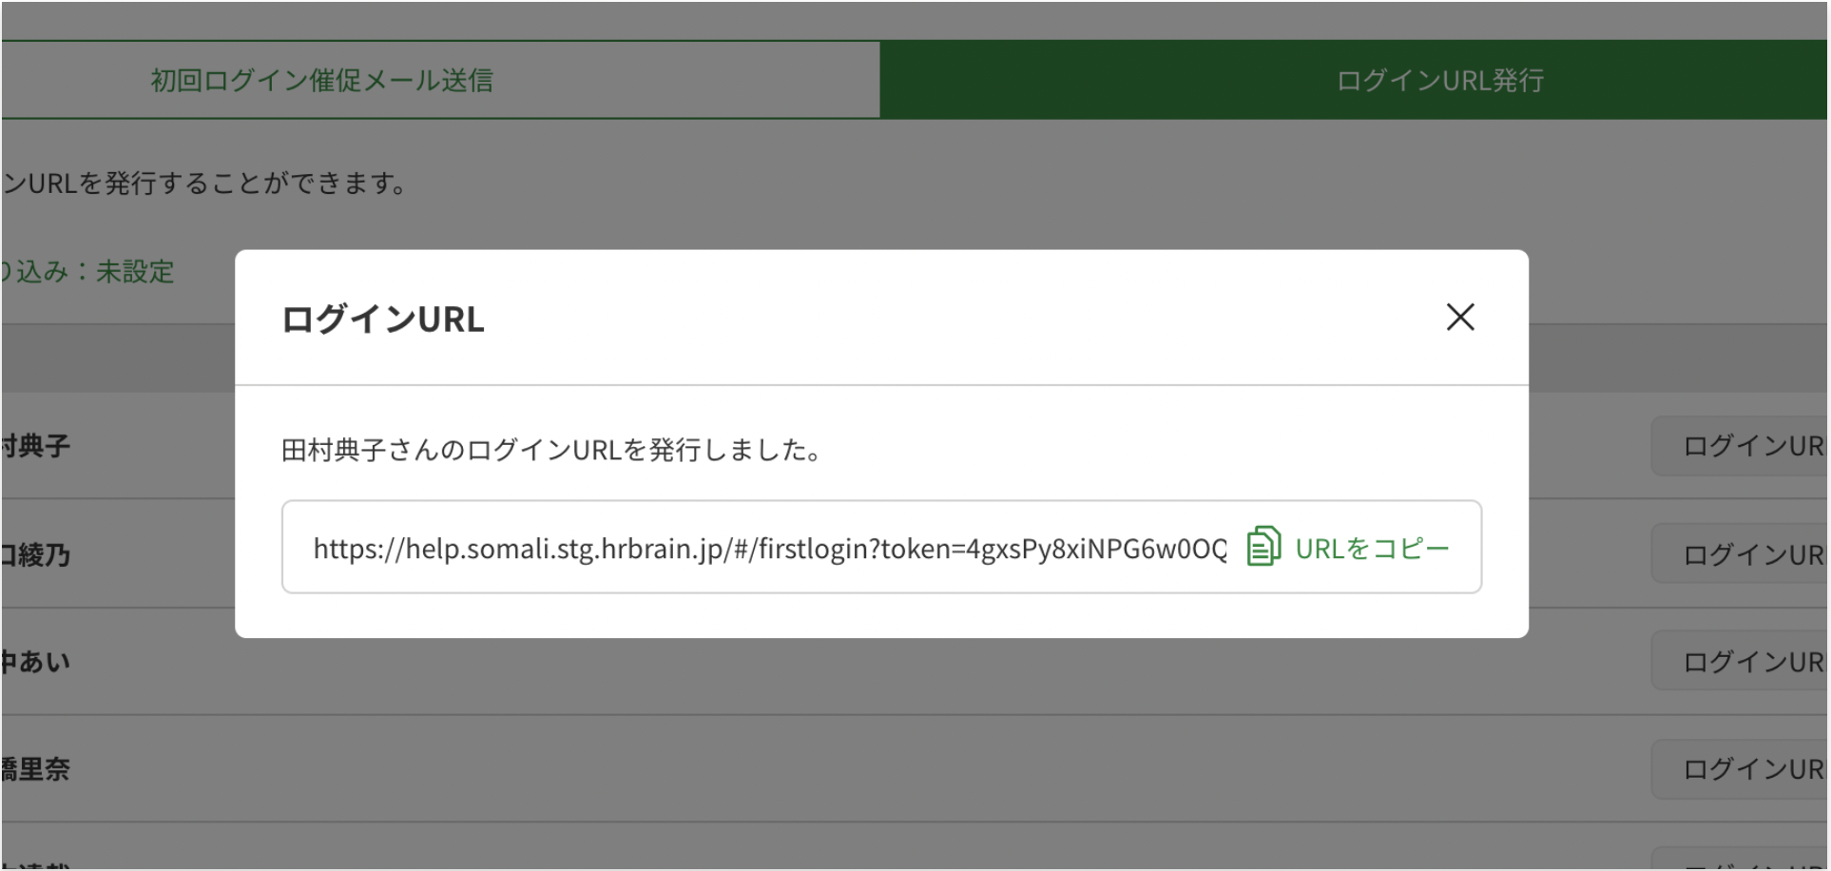Click inside the issued login URL field
The height and width of the screenshot is (871, 1831).
click(x=768, y=549)
